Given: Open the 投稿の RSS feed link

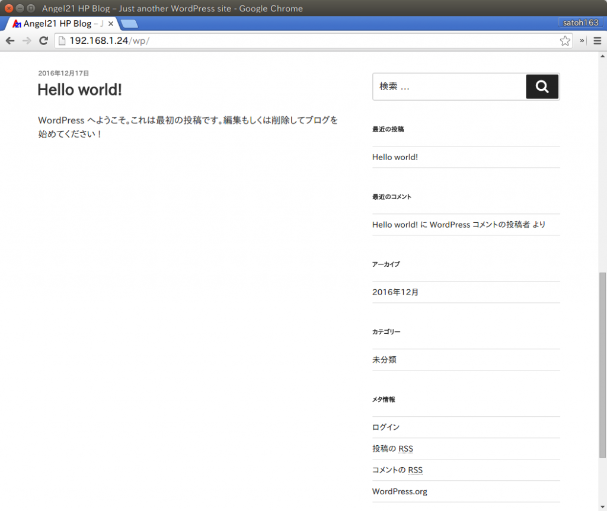Looking at the screenshot, I should pyautogui.click(x=392, y=449).
